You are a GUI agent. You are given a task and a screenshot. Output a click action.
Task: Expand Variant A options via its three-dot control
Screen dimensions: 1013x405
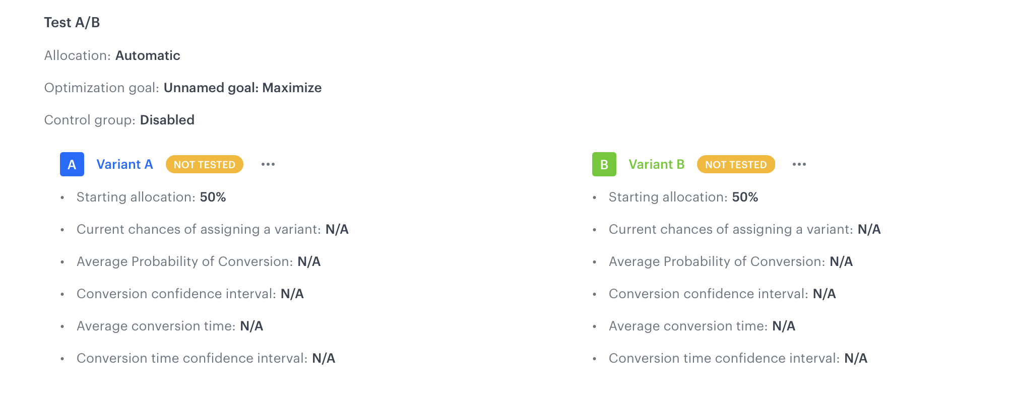click(x=268, y=164)
